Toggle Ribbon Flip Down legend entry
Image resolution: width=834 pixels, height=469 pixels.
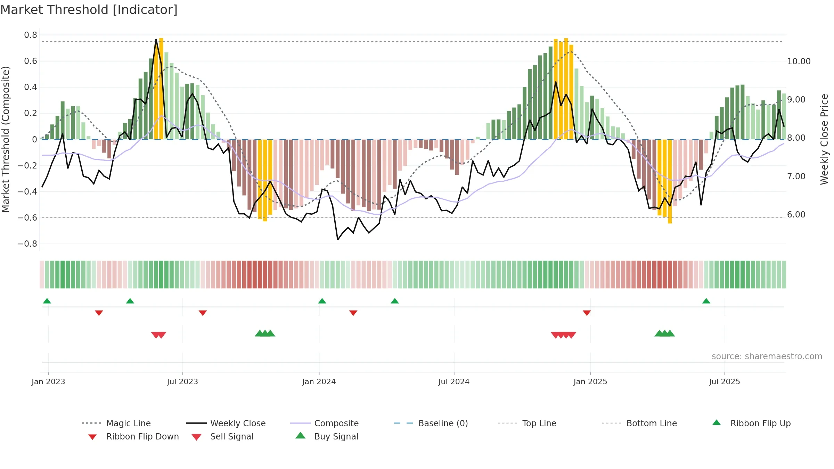point(133,436)
